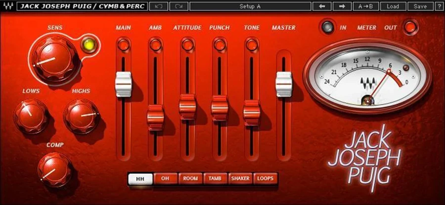
Task: Select the LOOPS instrument type
Action: point(266,179)
